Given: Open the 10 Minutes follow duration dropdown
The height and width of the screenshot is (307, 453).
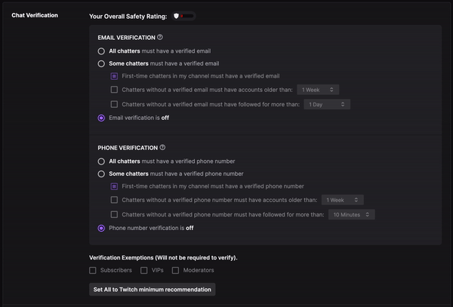Looking at the screenshot, I should 352,214.
